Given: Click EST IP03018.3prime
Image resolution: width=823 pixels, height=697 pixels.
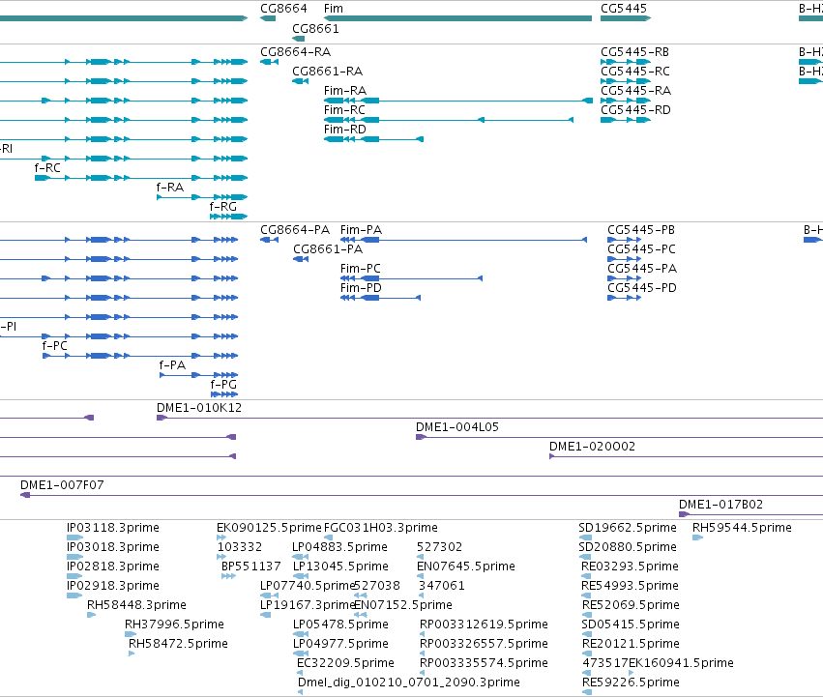Looking at the screenshot, I should coord(113,547).
